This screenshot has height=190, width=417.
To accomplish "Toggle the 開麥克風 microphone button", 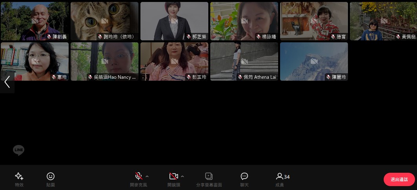I will 138,176.
